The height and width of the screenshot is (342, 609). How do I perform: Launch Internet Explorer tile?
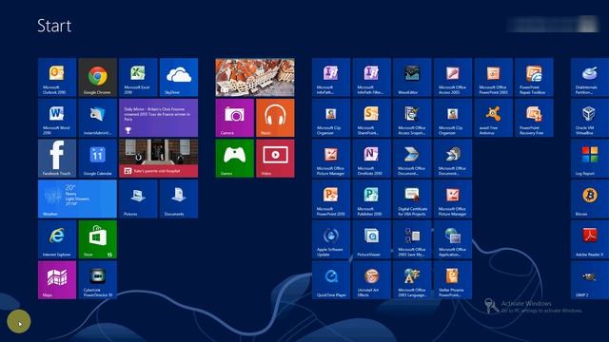(57, 239)
